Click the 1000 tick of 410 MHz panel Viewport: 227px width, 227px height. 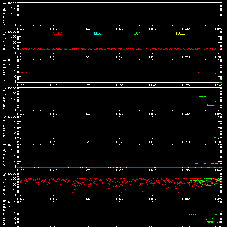(x=13, y=37)
